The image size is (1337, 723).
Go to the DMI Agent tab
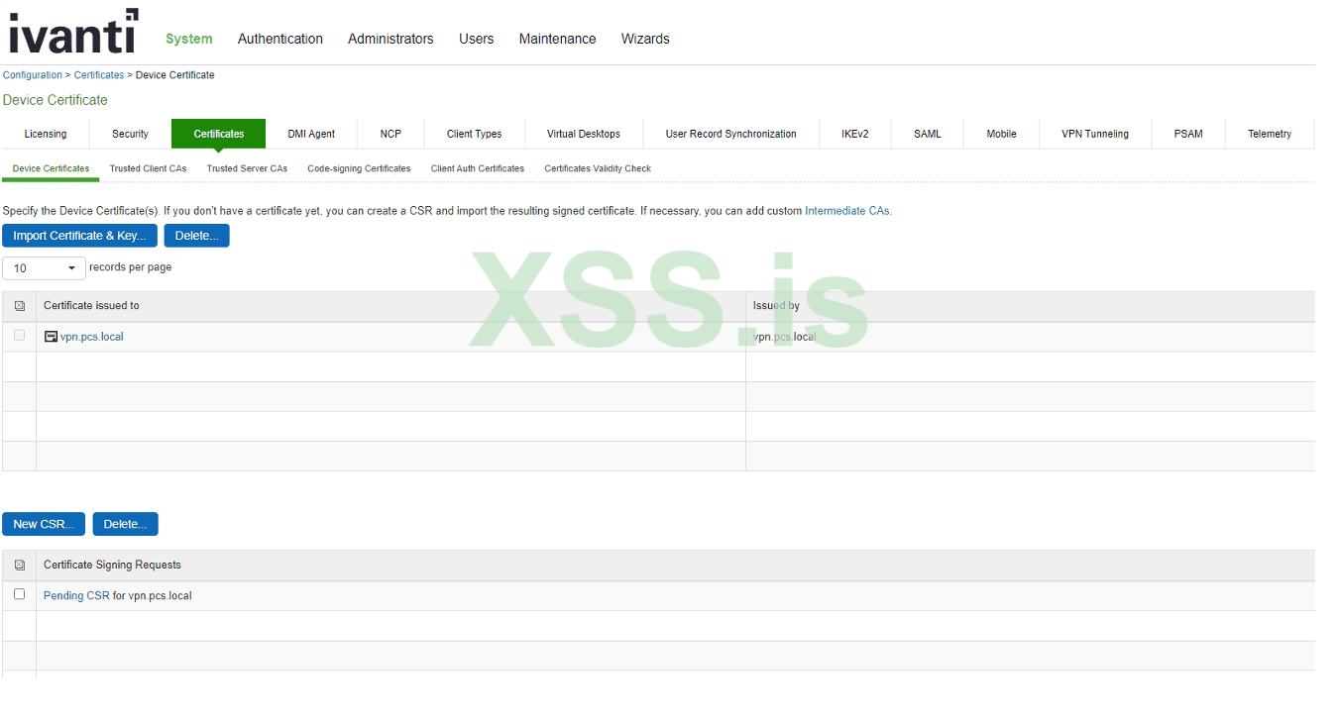click(311, 134)
